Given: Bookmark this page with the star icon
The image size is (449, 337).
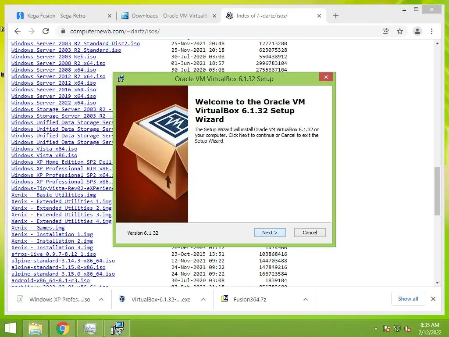Looking at the screenshot, I should [x=400, y=31].
